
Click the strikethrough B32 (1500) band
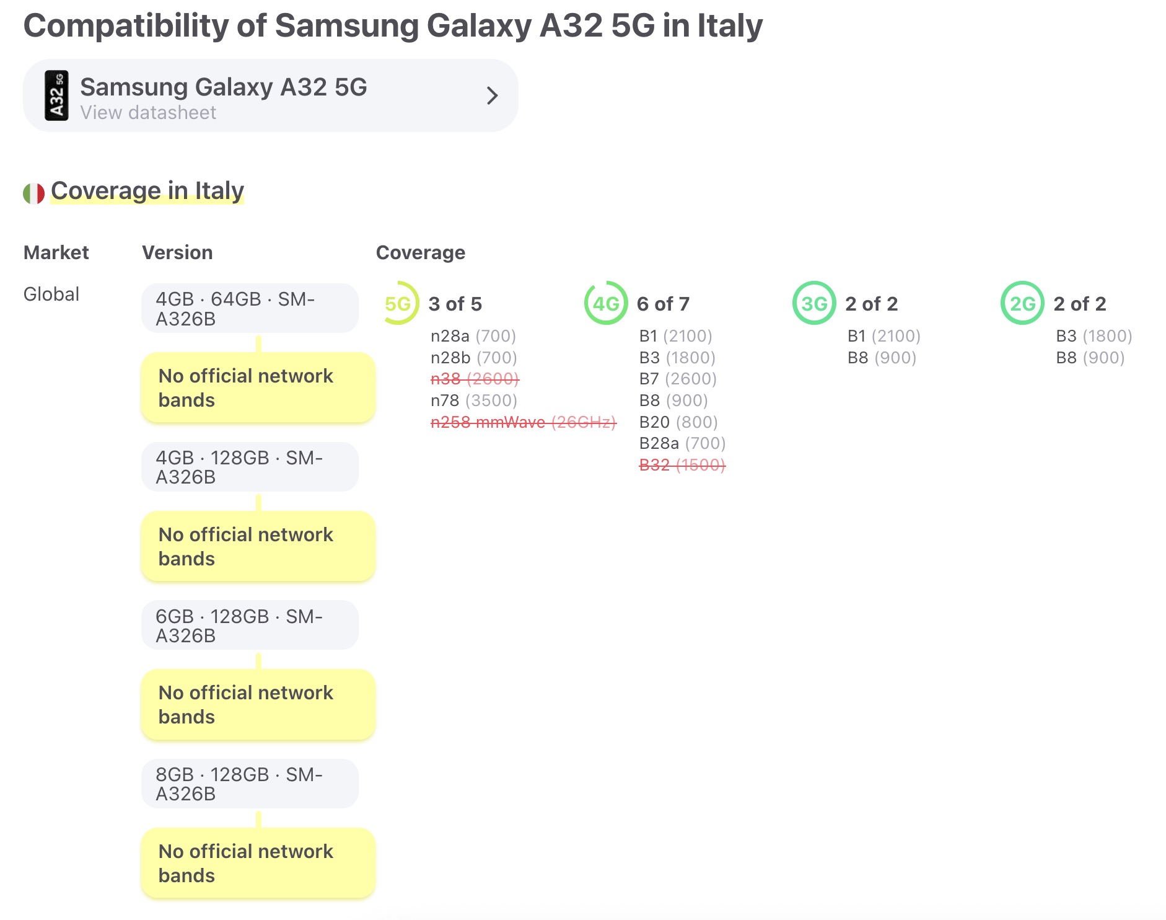682,465
